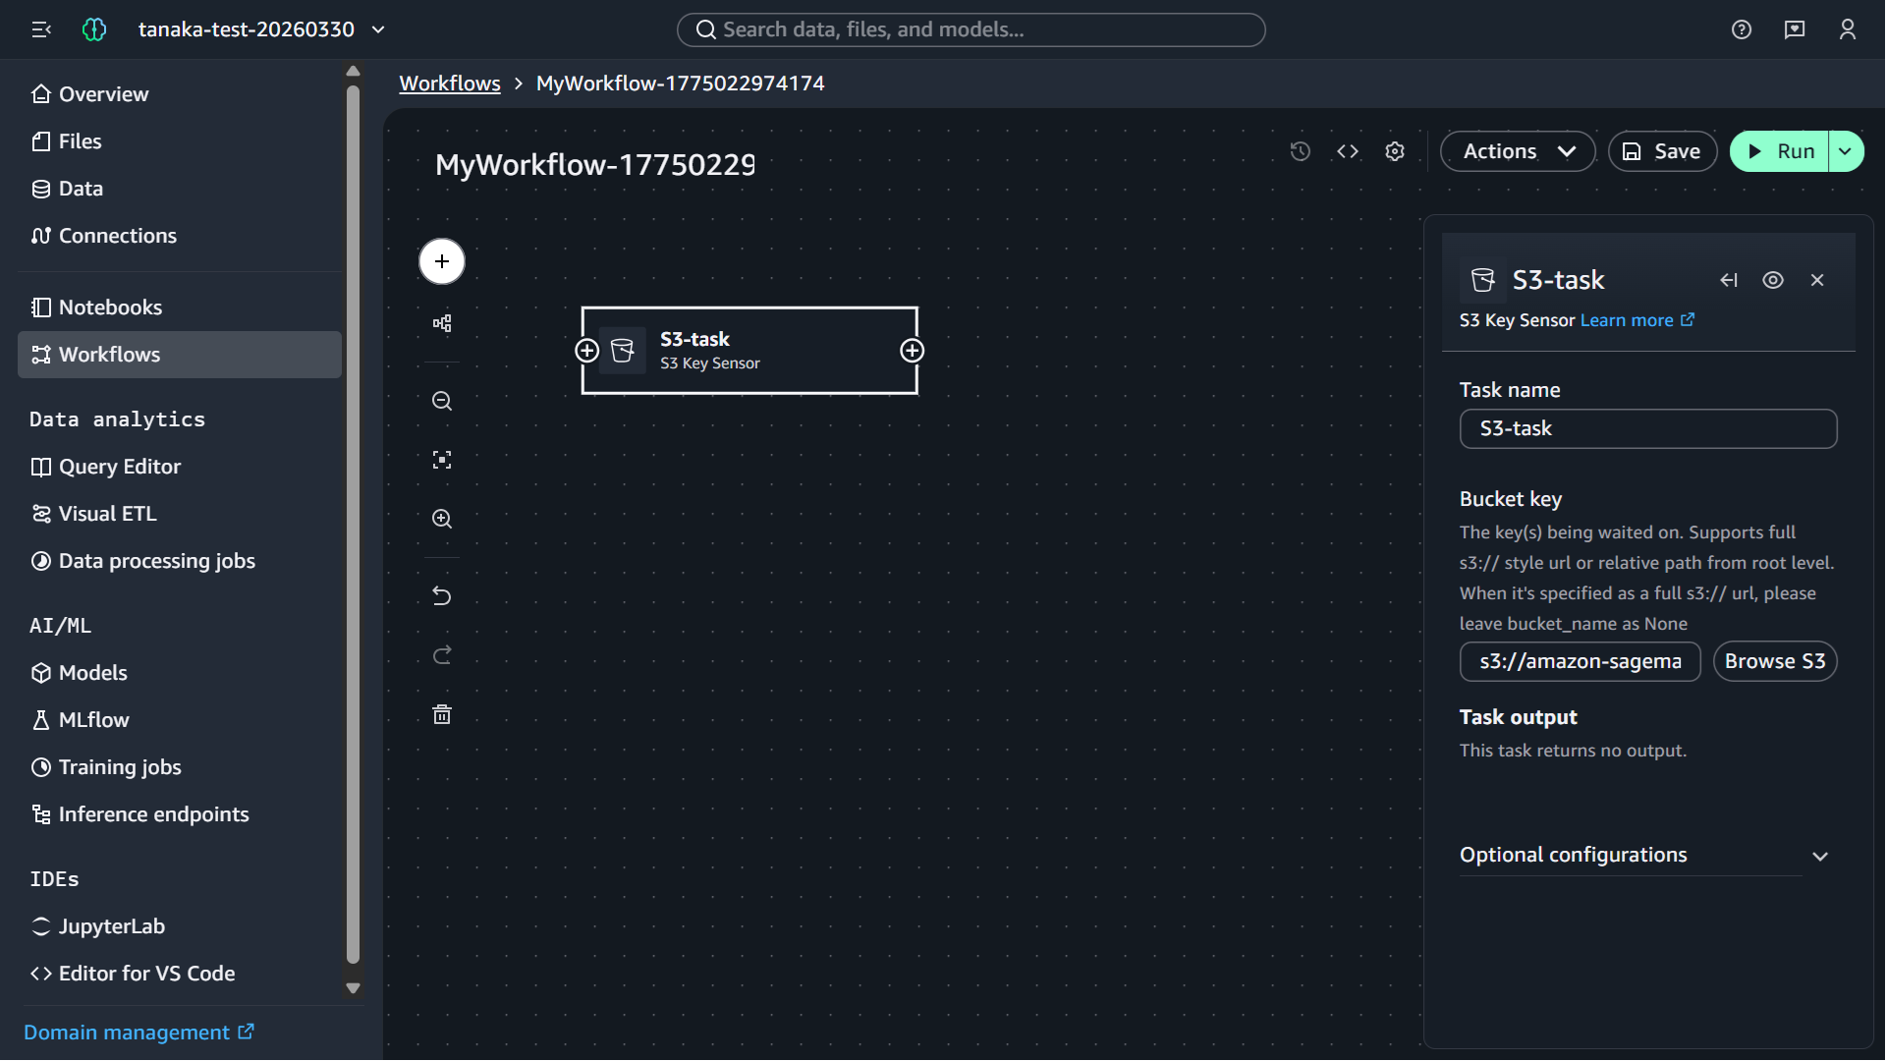1886x1061 pixels.
Task: Open the project selector tanaka-test-20260330
Action: coord(261,29)
